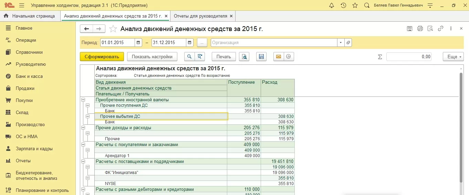The height and width of the screenshot is (195, 469).
Task: Add report to favorites with star icon
Action: click(x=113, y=29)
